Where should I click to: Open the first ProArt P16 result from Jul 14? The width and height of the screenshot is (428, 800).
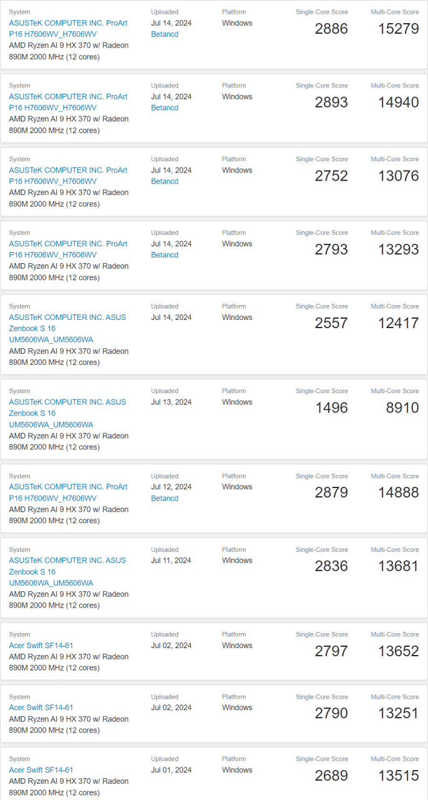tap(68, 28)
